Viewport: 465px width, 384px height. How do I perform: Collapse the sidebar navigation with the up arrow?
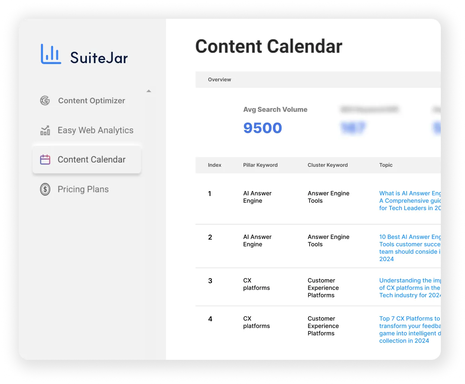tap(149, 91)
